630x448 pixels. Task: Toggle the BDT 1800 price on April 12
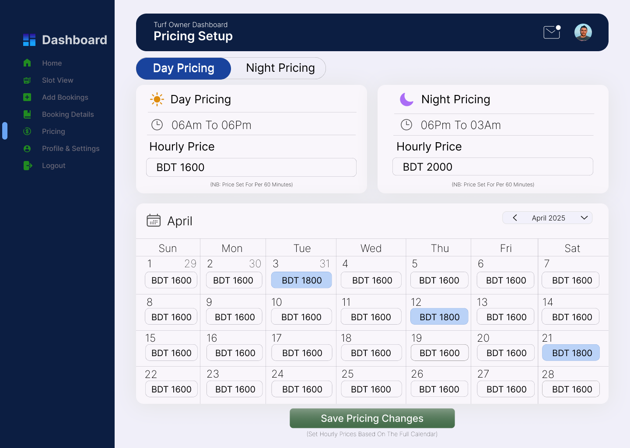pyautogui.click(x=439, y=316)
